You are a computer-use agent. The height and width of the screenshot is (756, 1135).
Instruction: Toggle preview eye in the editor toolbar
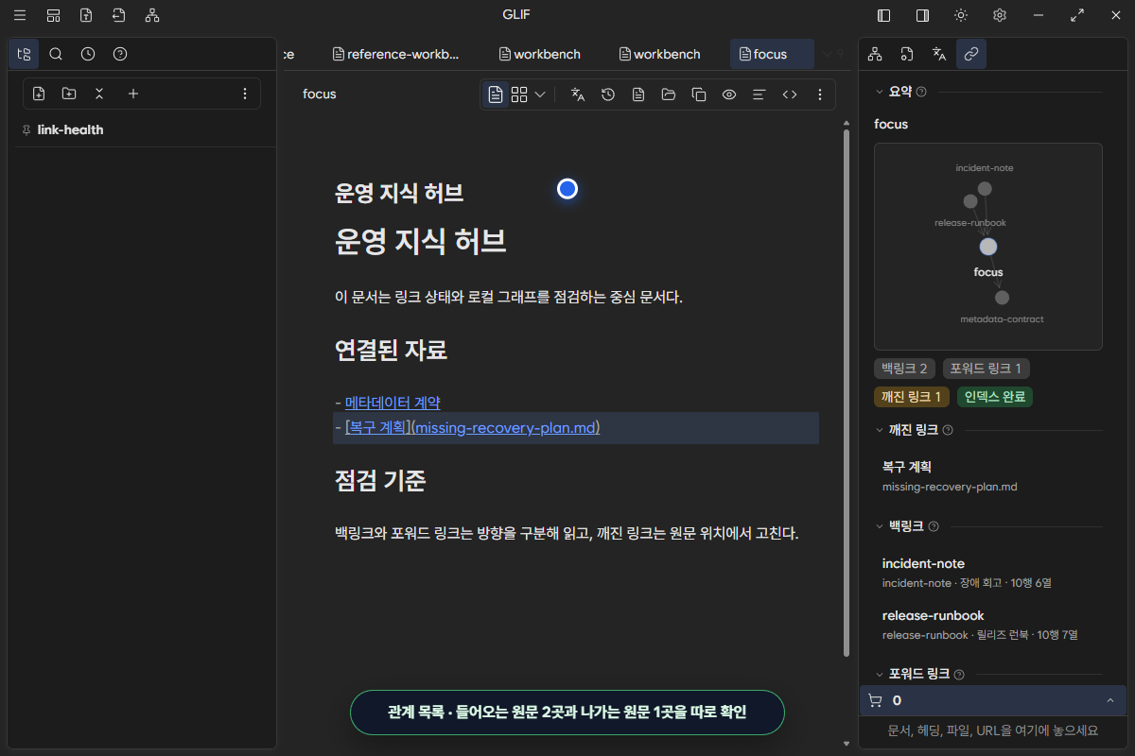tap(729, 94)
